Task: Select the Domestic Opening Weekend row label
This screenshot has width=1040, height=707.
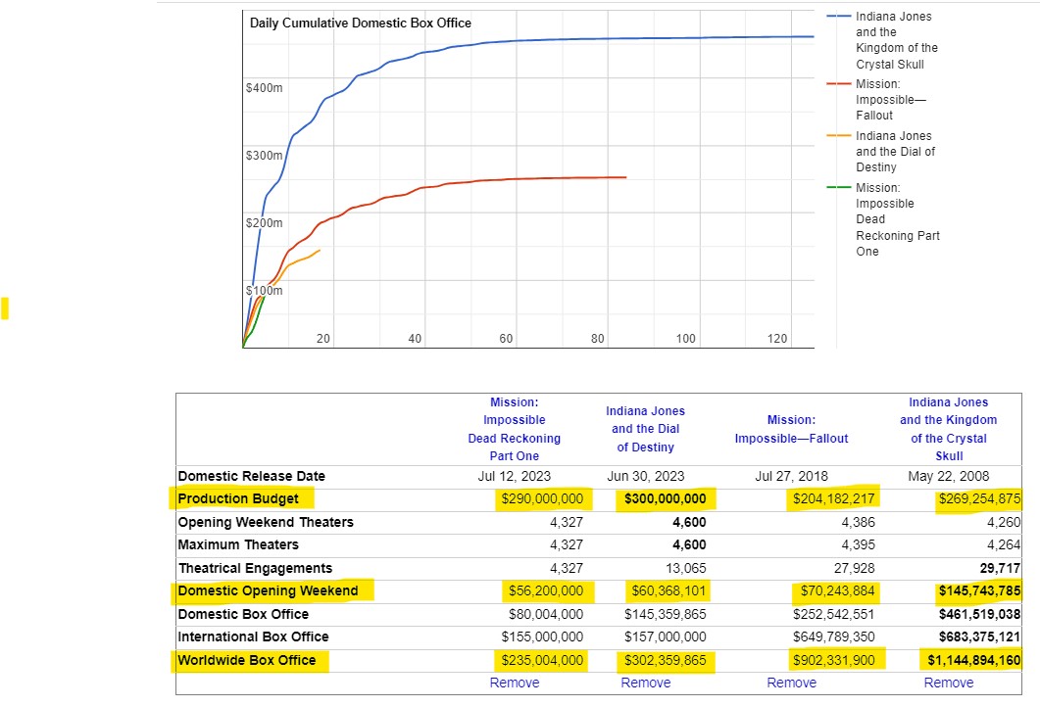Action: tap(268, 590)
